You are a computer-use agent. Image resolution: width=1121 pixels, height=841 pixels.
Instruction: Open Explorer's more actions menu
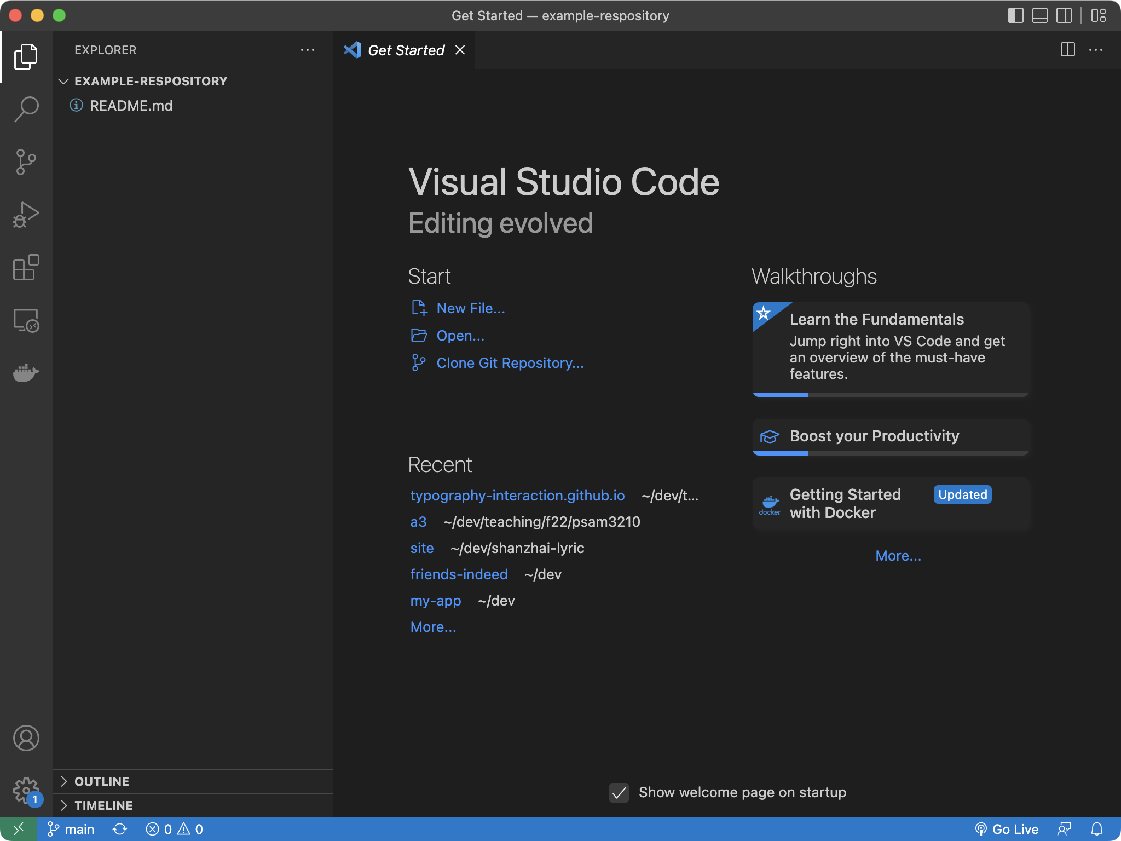tap(308, 50)
